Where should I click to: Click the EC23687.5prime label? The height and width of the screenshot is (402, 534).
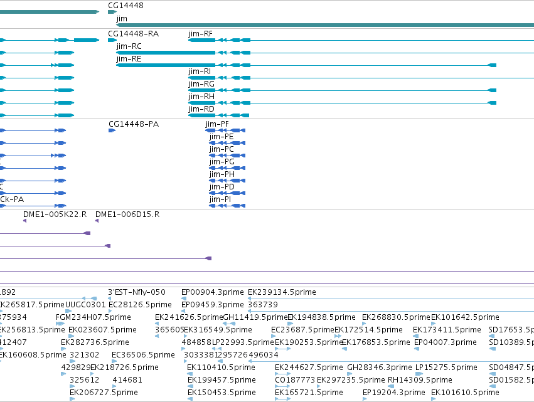(x=302, y=330)
